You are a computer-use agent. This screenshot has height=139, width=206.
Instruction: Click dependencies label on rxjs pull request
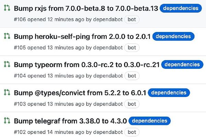180,8
